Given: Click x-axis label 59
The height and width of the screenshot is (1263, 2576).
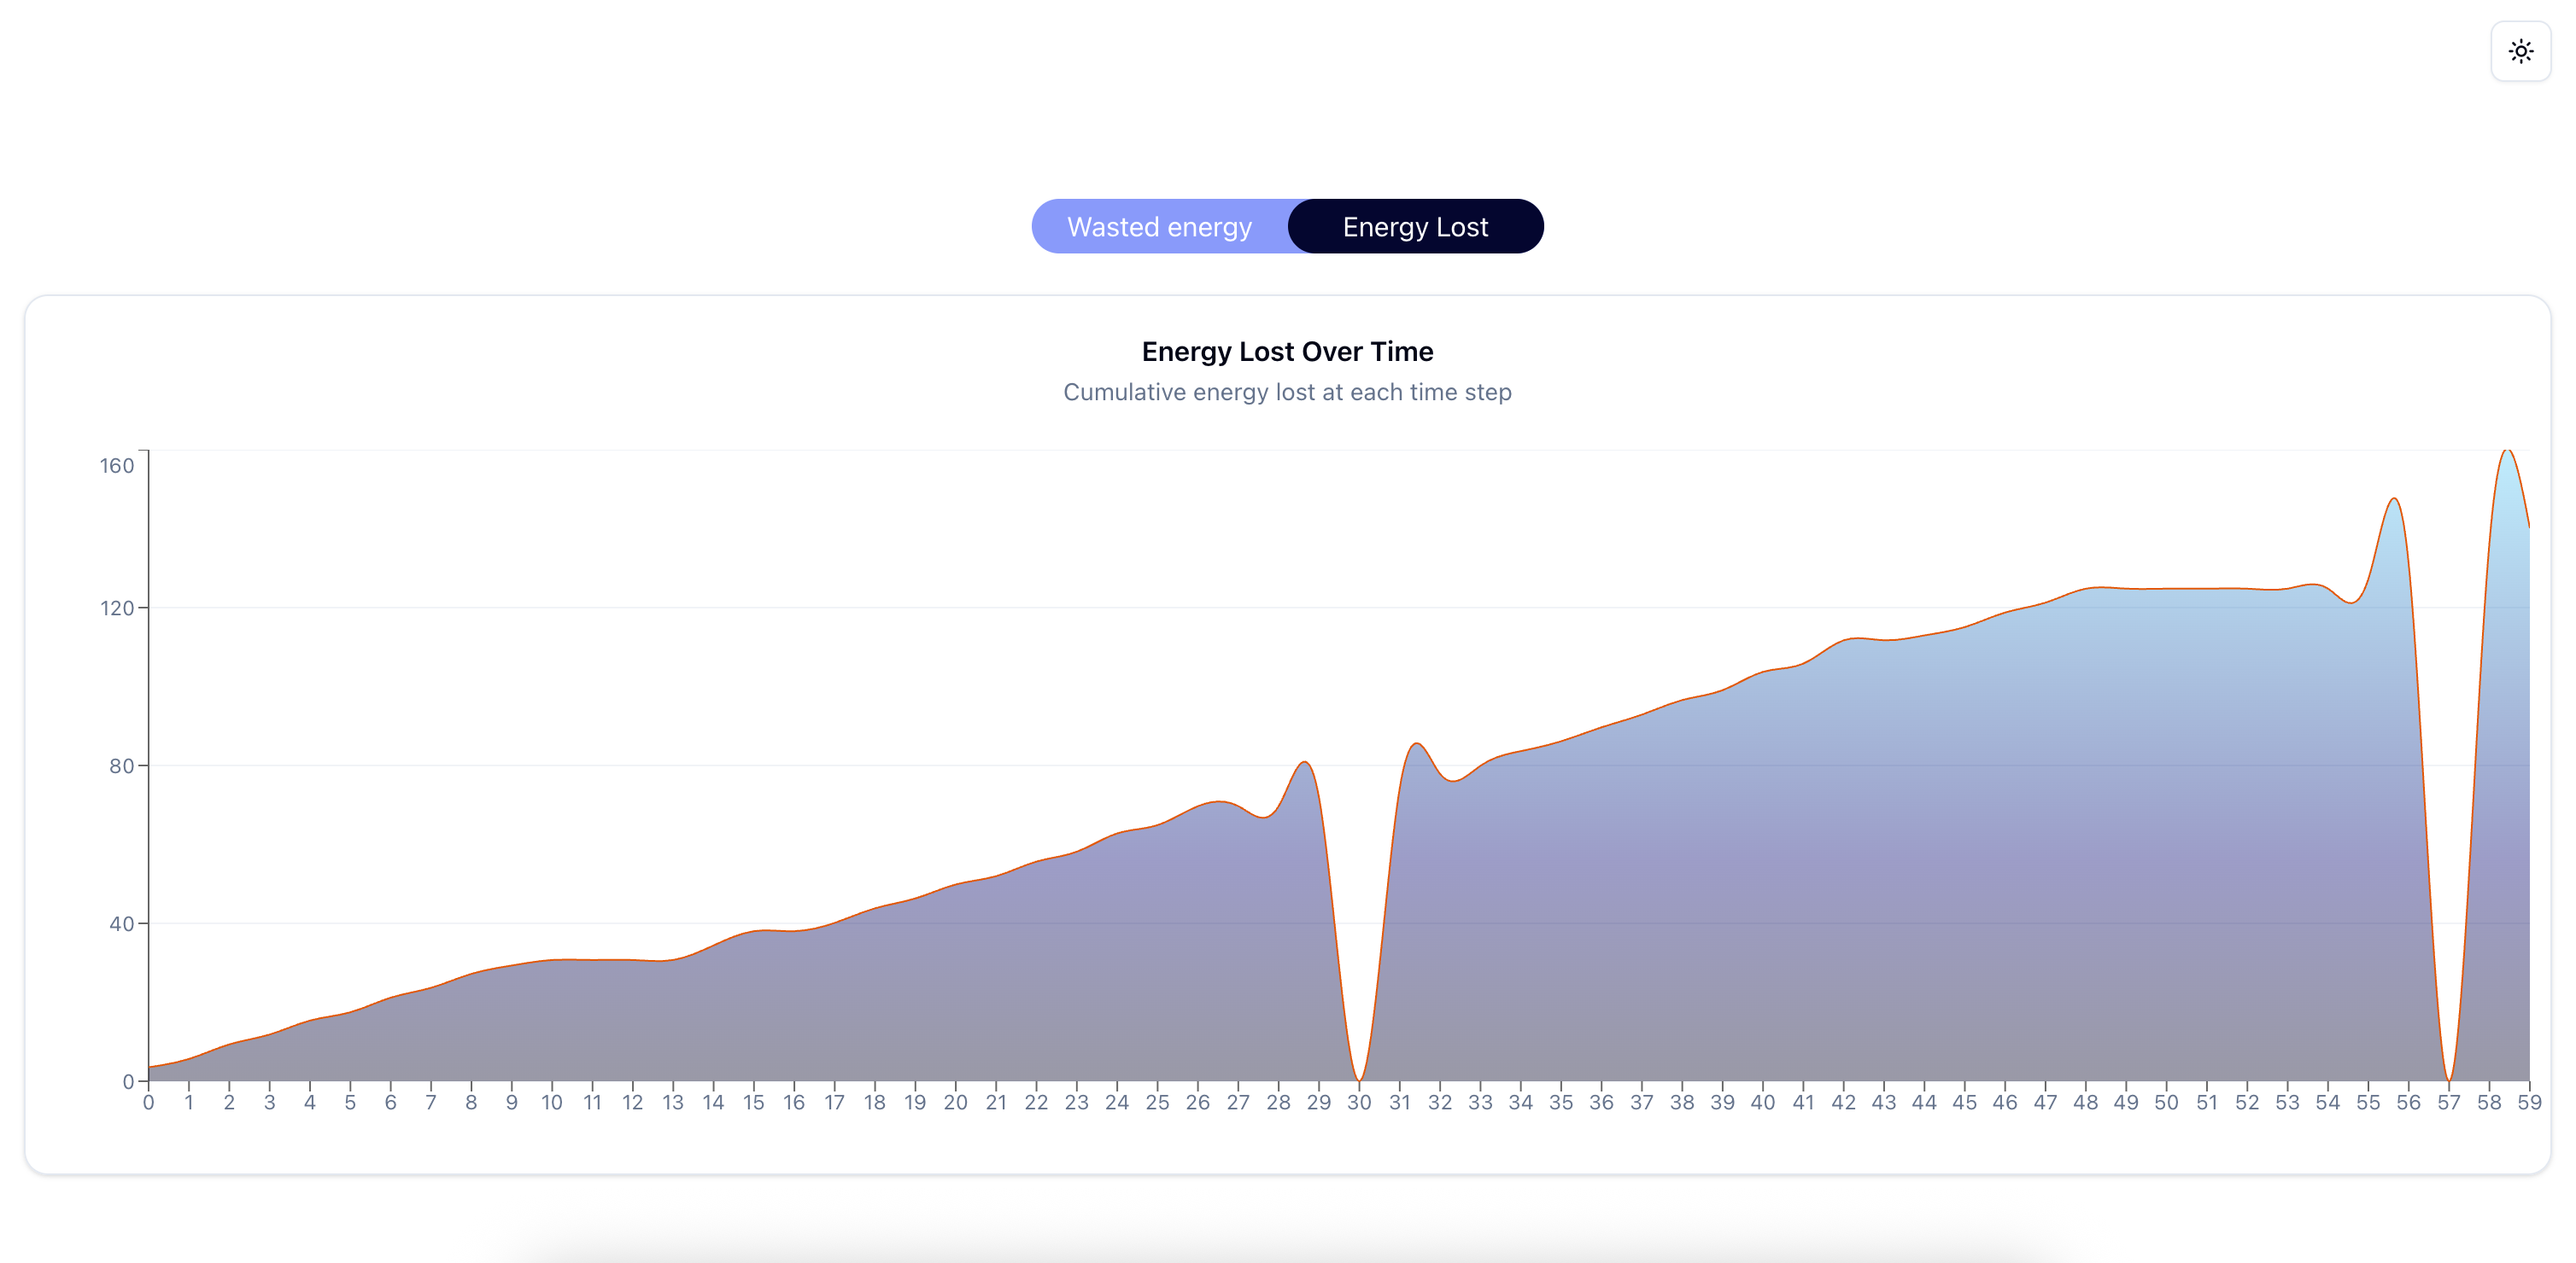Looking at the screenshot, I should (x=2529, y=1102).
